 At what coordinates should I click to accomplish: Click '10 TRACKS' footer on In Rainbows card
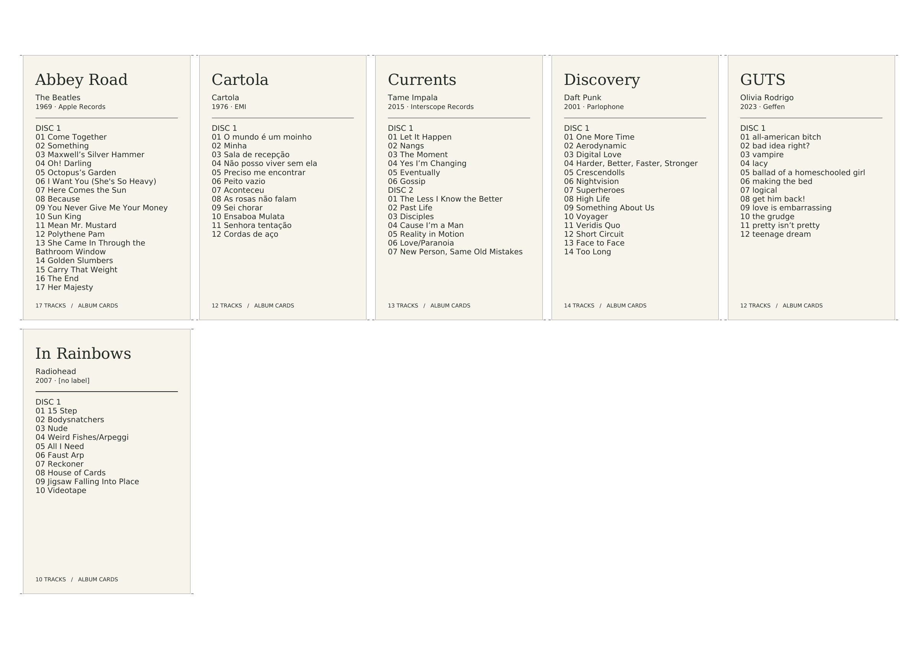(51, 579)
